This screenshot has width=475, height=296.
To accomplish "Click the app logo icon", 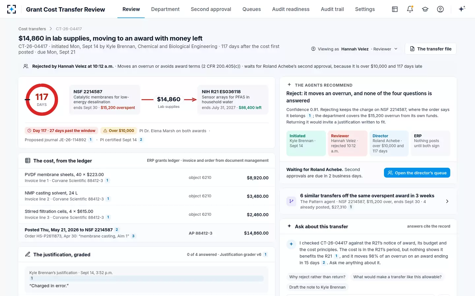I will click(12, 9).
